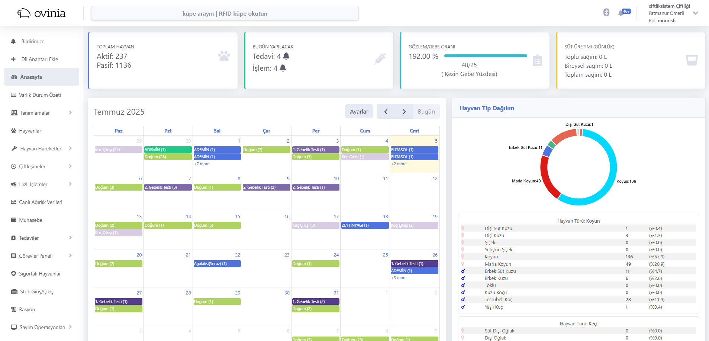Screen dimensions: 709x341
Task: Click the Bugün button
Action: pos(426,111)
